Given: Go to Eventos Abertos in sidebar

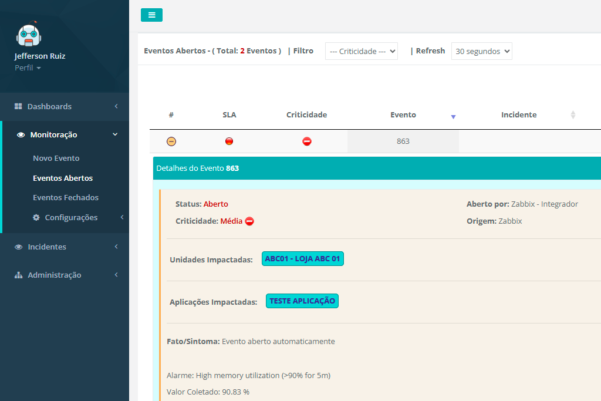Looking at the screenshot, I should tap(63, 178).
